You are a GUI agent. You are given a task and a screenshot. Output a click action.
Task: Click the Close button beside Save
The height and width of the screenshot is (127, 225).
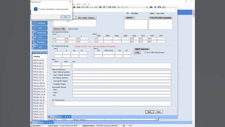pos(159,112)
